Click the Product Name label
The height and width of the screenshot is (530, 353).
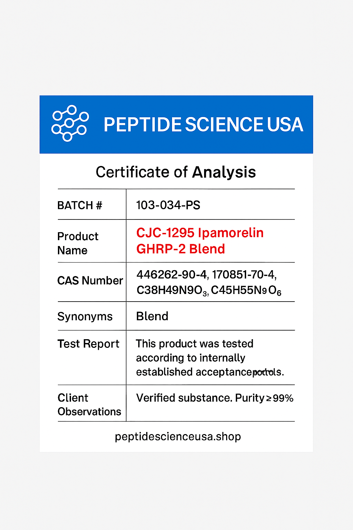click(x=78, y=243)
